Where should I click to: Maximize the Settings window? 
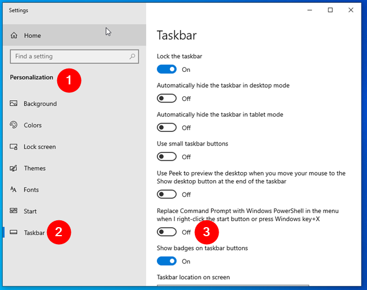[x=330, y=10]
